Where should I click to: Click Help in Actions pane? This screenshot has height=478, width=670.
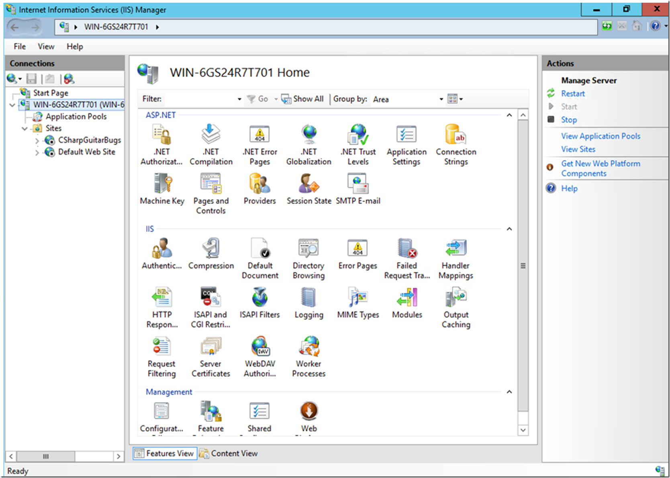[x=569, y=188]
